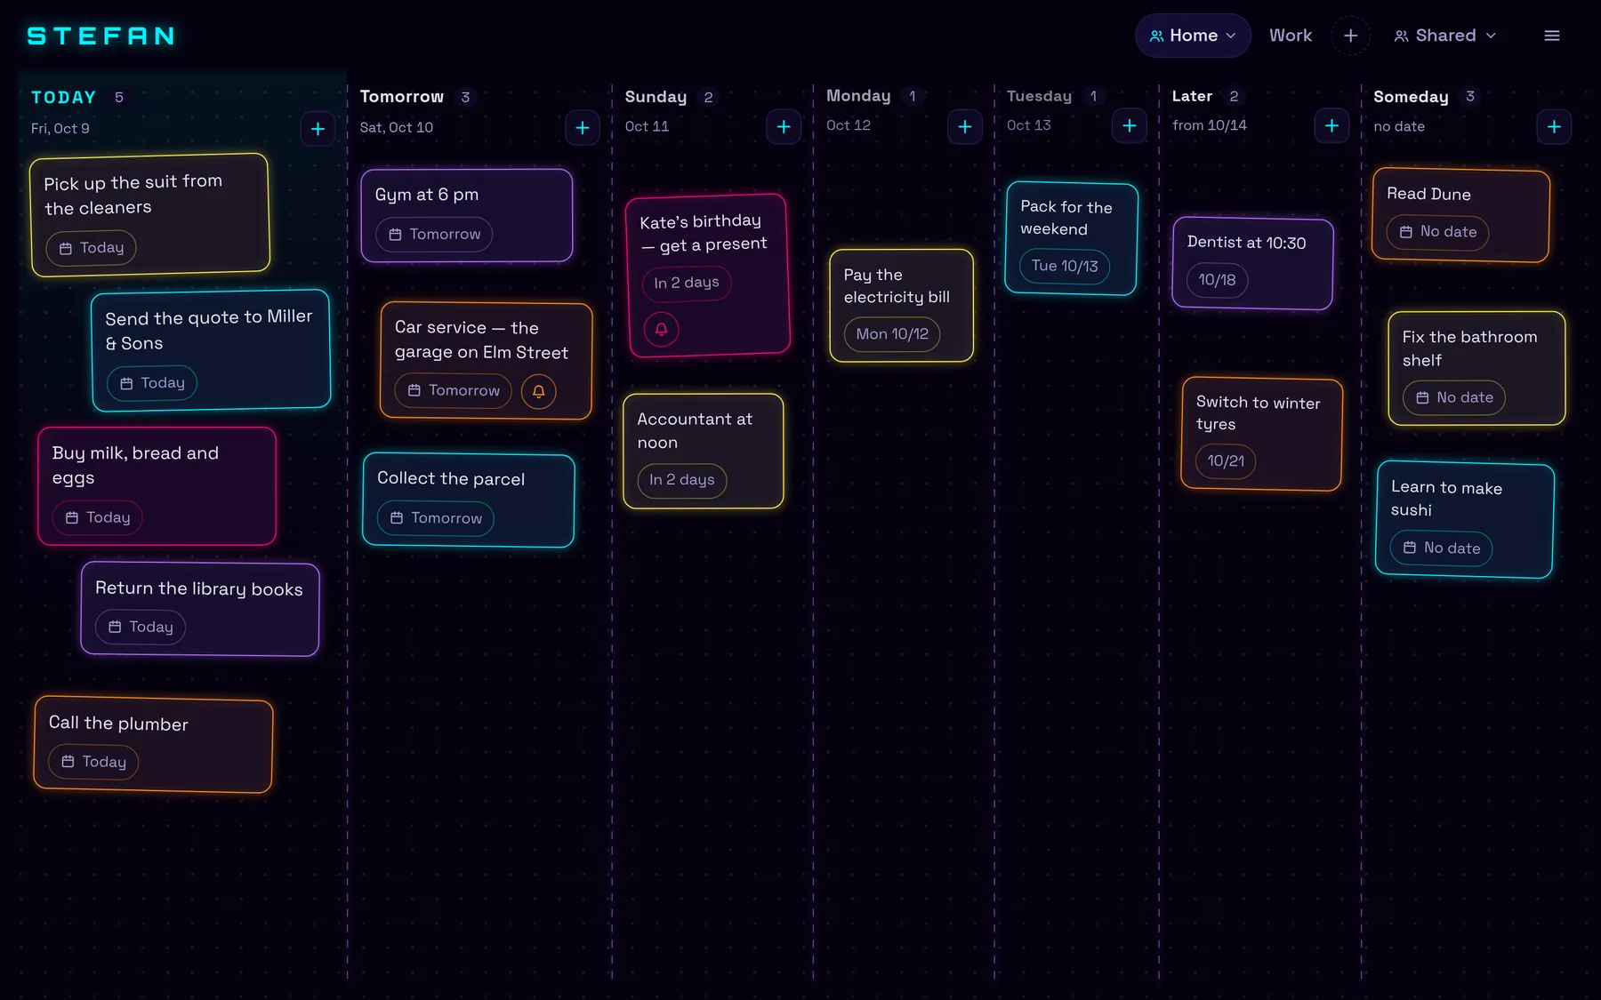Click Tomorrow date chip on Gym at 6 pm
The image size is (1601, 1000).
pos(435,234)
